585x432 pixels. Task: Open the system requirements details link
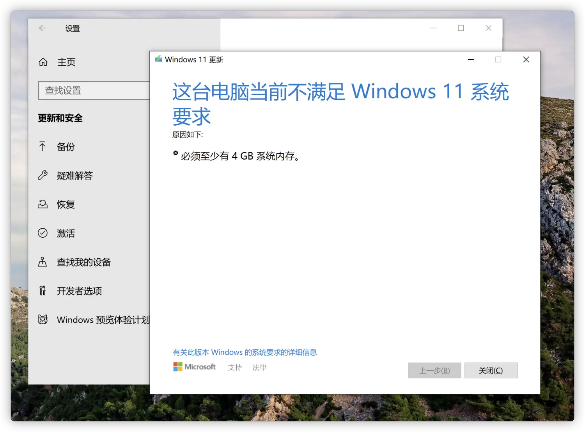click(x=245, y=352)
